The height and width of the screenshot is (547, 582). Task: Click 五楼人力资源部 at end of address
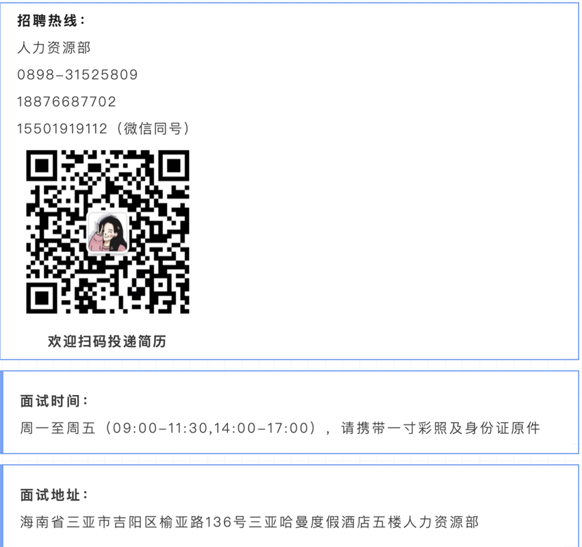tap(426, 522)
